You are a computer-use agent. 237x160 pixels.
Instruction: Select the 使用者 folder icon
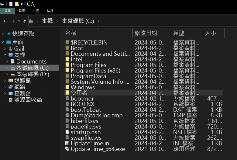pos(67,93)
